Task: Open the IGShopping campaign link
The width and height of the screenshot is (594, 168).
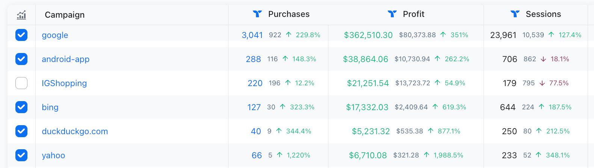Action: (x=64, y=83)
